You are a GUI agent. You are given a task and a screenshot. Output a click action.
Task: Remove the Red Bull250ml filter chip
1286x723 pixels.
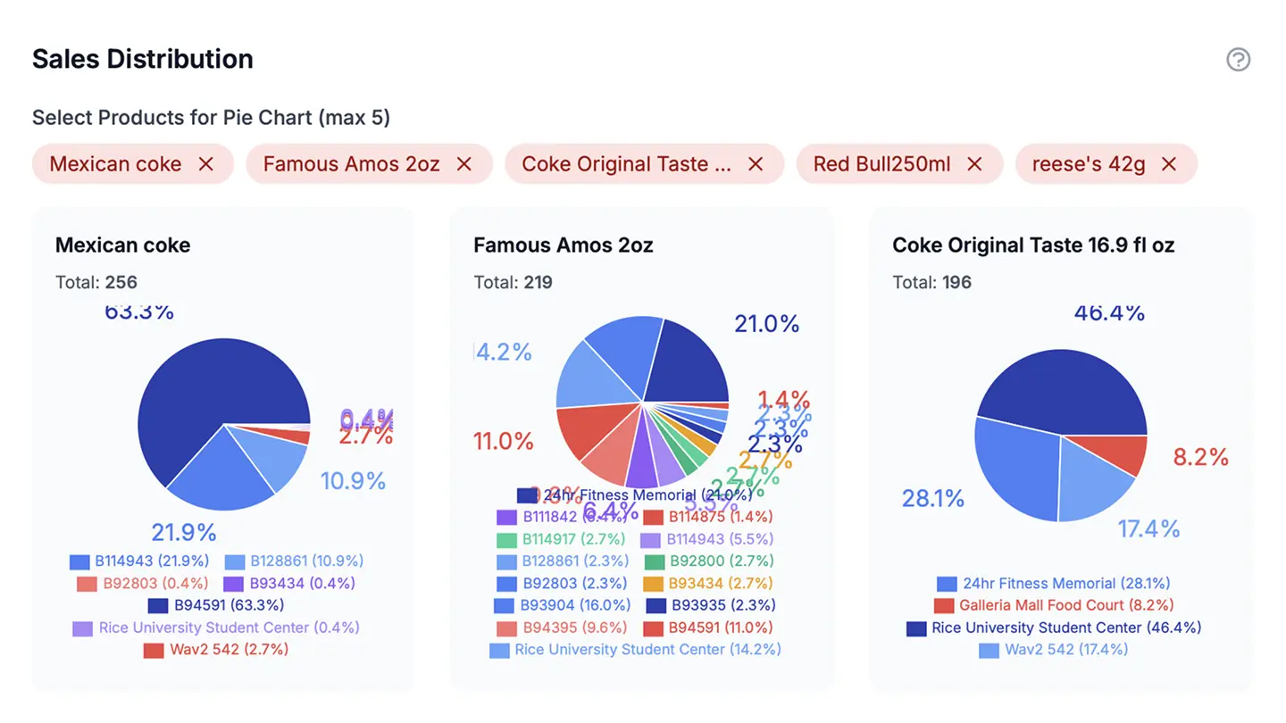click(974, 163)
